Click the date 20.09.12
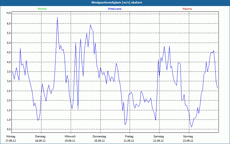230x144 pixels. click(x=99, y=141)
